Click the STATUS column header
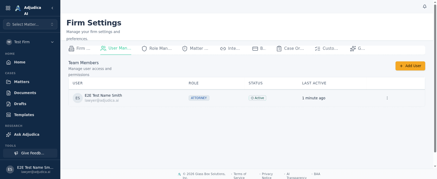This screenshot has width=437, height=179. 256,83
